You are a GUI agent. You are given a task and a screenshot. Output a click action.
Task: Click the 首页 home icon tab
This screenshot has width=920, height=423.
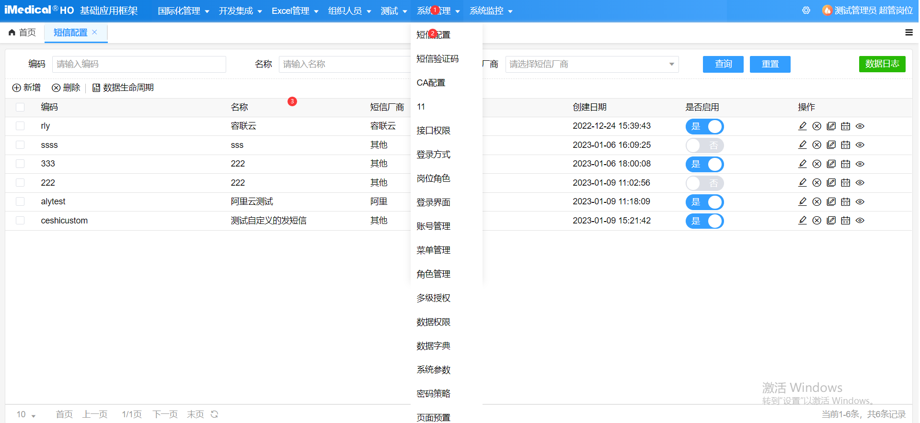(22, 33)
